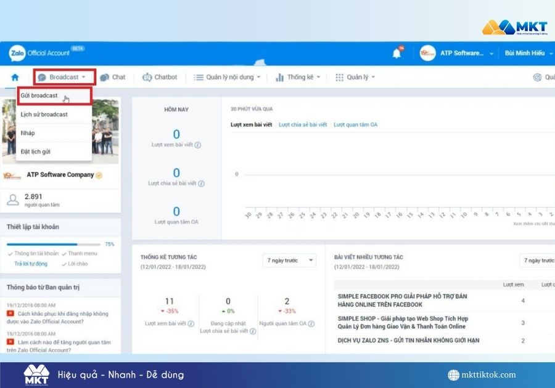Expand the Quản lý dropdown
This screenshot has height=388, width=555.
373,77
